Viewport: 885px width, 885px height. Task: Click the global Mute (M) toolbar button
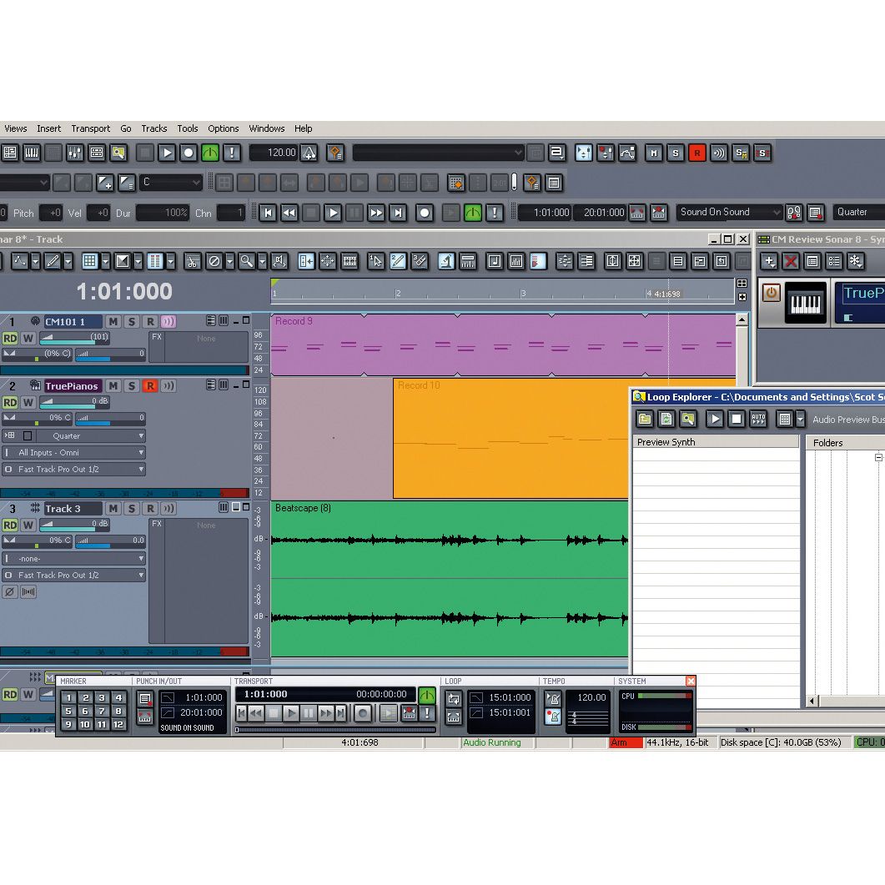point(654,153)
